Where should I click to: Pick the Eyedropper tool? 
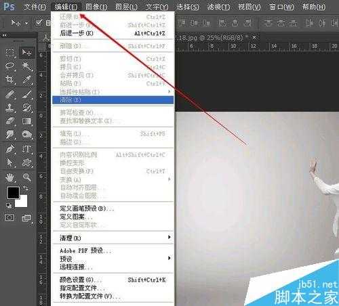[x=27, y=80]
